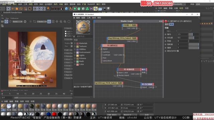The image size is (214, 120).
Task: Click the light bulb icon
Action: pyautogui.click(x=108, y=9)
